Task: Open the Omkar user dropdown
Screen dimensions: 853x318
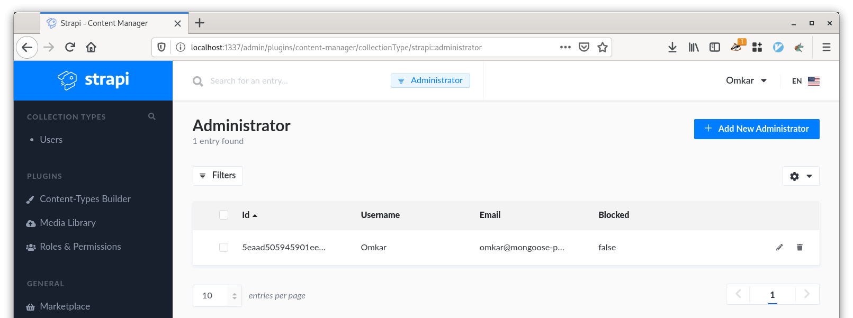Action: pos(747,80)
